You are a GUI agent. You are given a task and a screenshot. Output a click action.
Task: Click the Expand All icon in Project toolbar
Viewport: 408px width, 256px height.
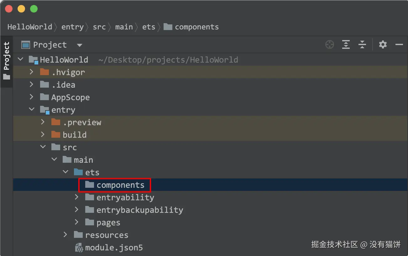tap(346, 45)
